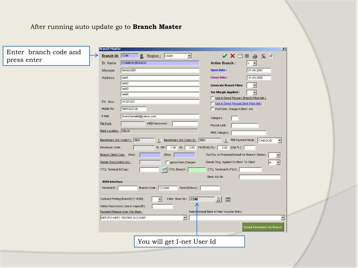Viewport: 358px width, 268px height.
Task: Open Var Margin Applied dropdown
Action: (x=255, y=92)
